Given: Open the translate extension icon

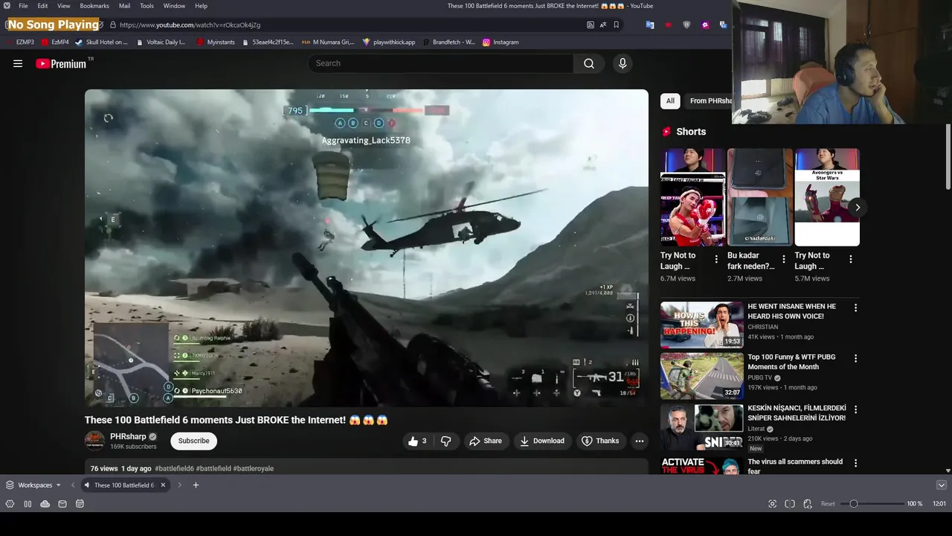Looking at the screenshot, I should click(650, 25).
